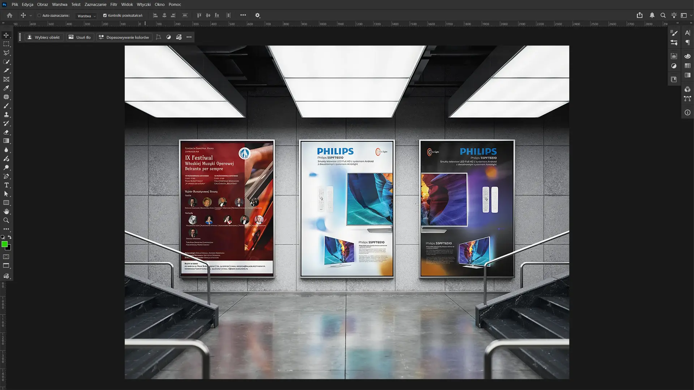694x390 pixels.
Task: Select the Crop tool in the toolbar
Action: (x=6, y=70)
